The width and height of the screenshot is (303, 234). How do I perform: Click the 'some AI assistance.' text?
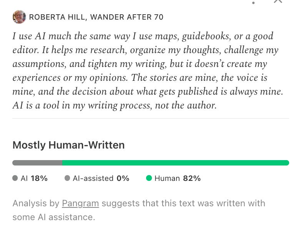pyautogui.click(x=54, y=217)
